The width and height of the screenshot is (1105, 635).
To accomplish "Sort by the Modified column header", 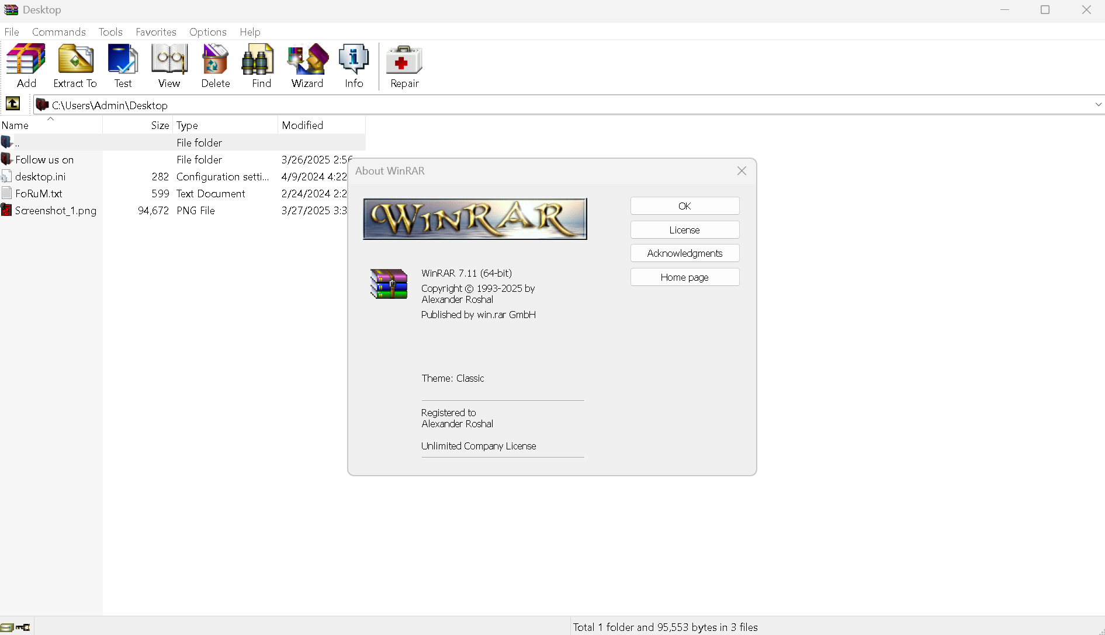I will tap(321, 125).
